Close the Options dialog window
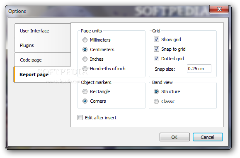240x158 pixels. coord(219,9)
